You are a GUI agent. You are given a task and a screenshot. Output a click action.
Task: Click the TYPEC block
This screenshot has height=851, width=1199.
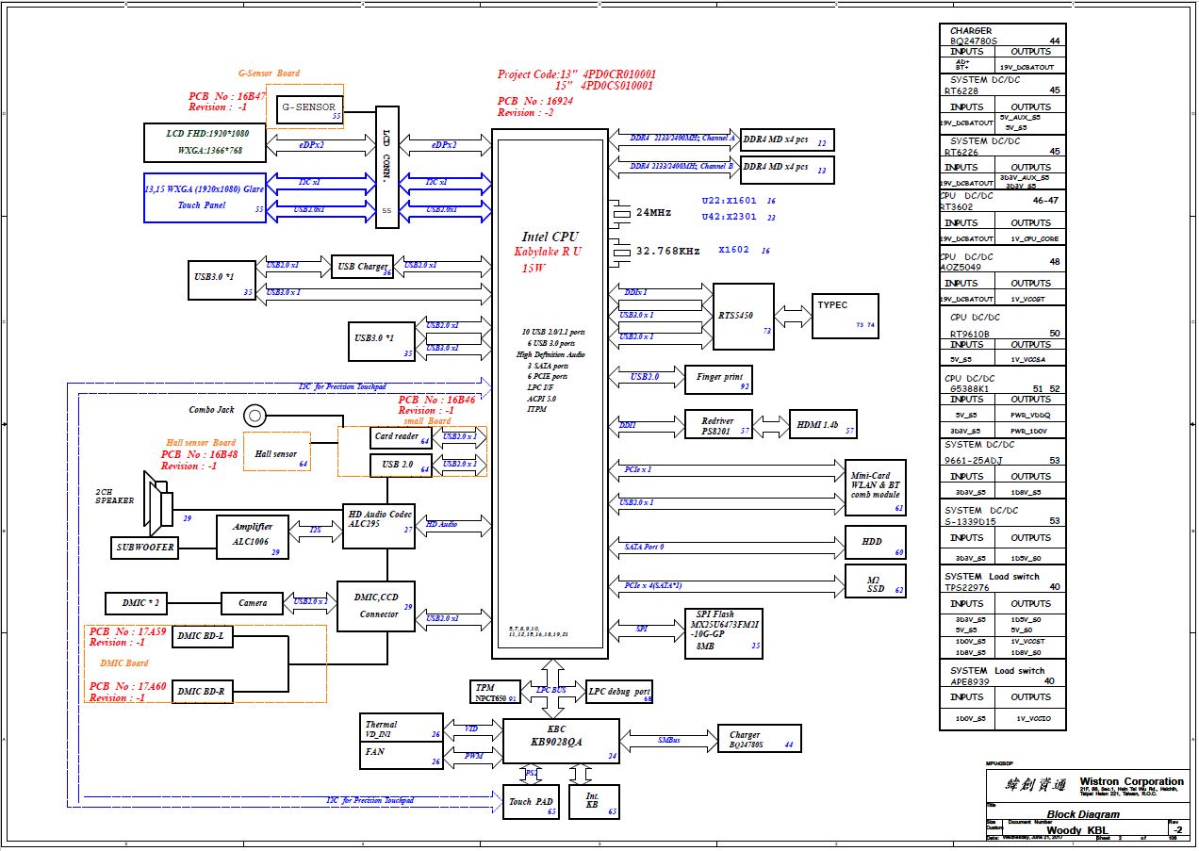[x=846, y=316]
